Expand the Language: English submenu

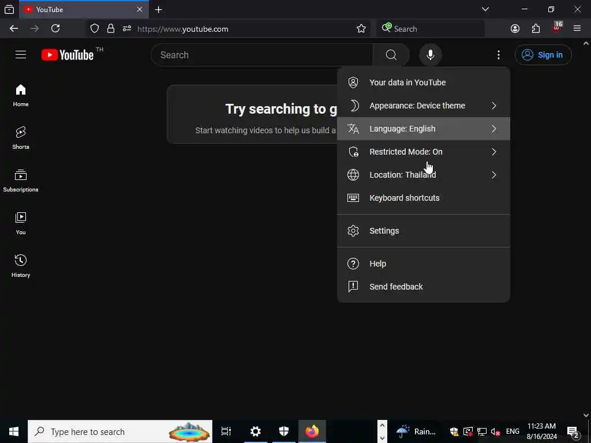tap(423, 129)
